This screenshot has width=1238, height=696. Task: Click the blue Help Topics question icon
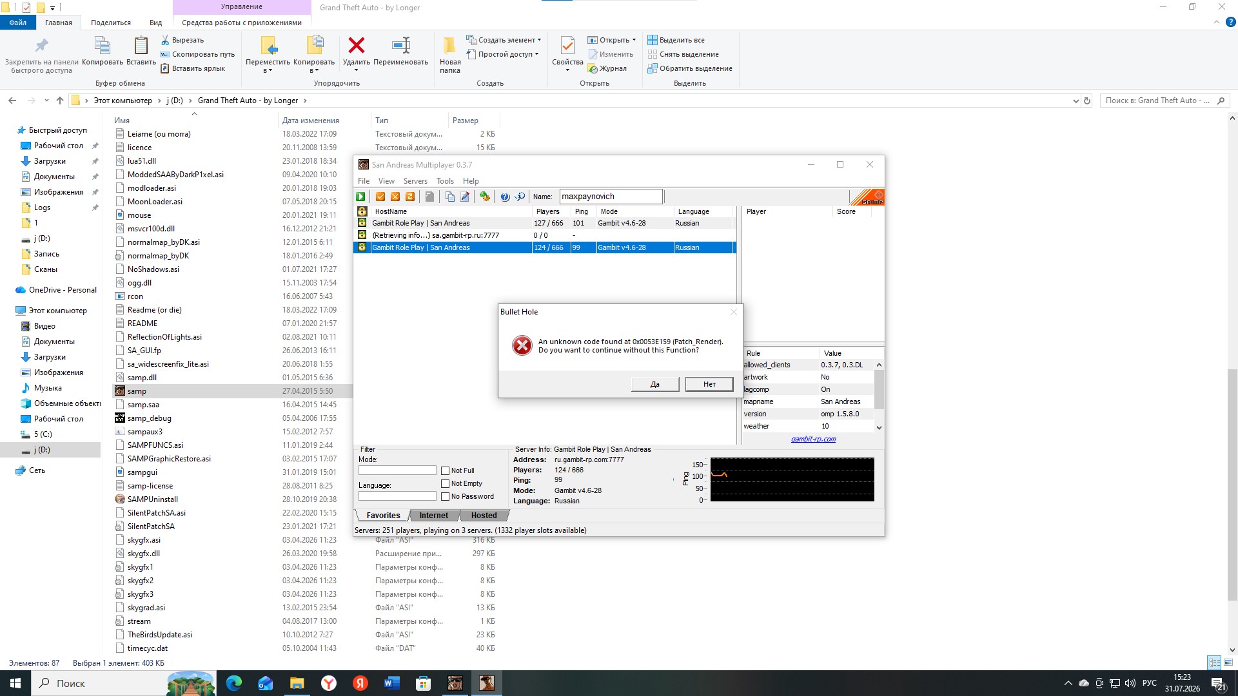505,197
